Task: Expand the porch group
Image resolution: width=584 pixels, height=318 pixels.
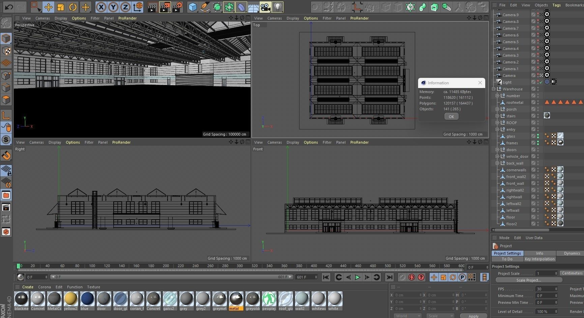Action: (x=497, y=109)
